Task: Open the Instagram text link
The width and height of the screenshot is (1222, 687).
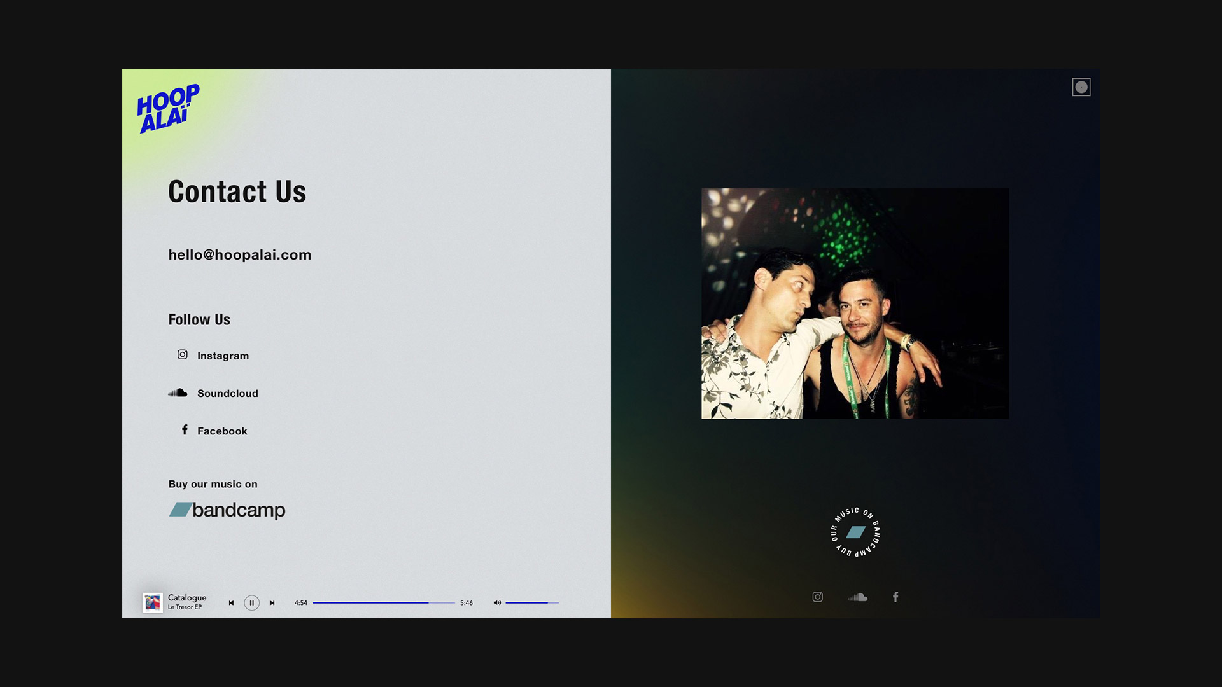Action: point(223,356)
